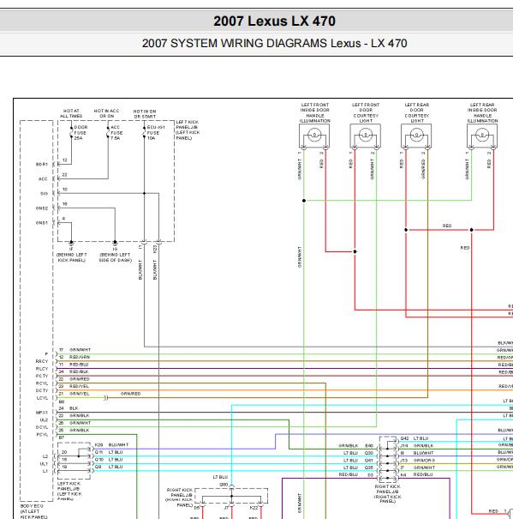
Task: Click the 'DCTY' terminal label
Action: 42,390
